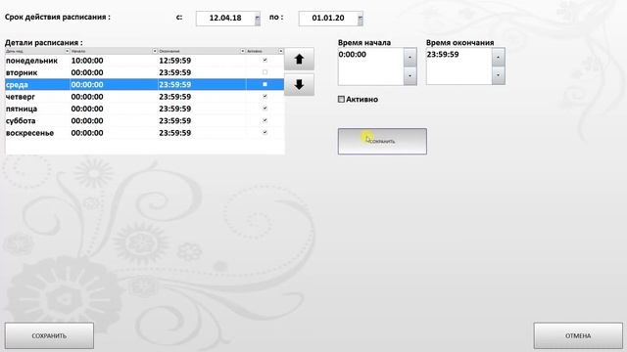Image resolution: width=627 pixels, height=352 pixels.
Task: Decrease the Время окончания value
Action: click(499, 75)
